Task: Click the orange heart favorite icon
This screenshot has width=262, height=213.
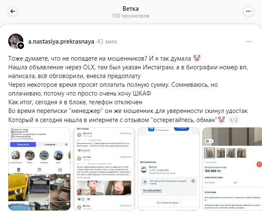Action: coord(259,164)
